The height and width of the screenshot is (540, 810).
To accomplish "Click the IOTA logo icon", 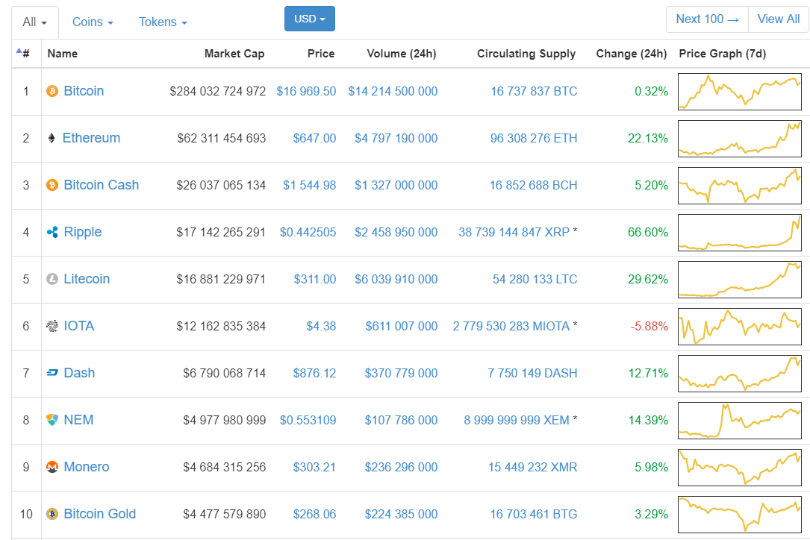I will [x=52, y=326].
